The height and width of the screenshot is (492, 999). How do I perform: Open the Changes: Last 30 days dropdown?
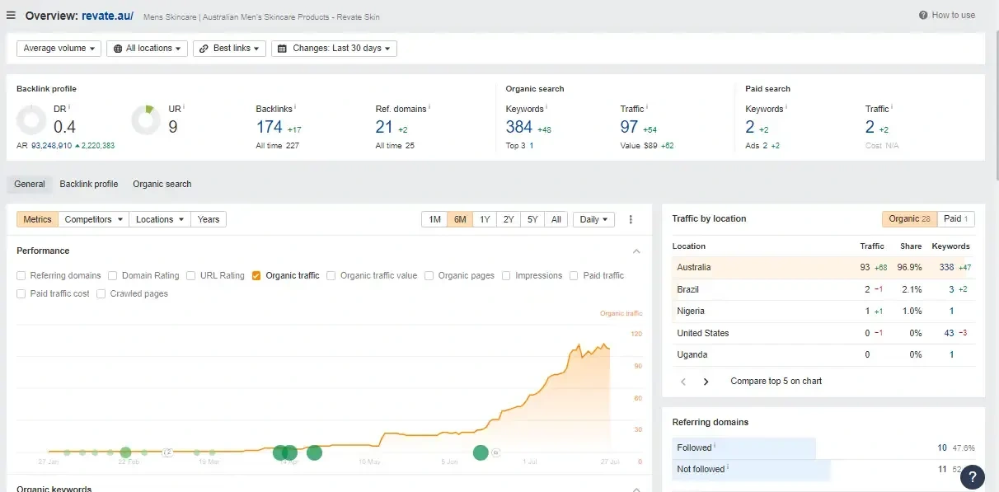point(335,49)
